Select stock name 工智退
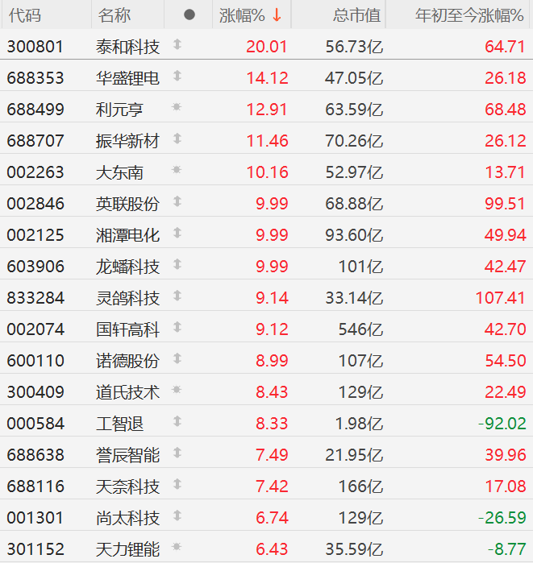This screenshot has width=533, height=563. [119, 424]
